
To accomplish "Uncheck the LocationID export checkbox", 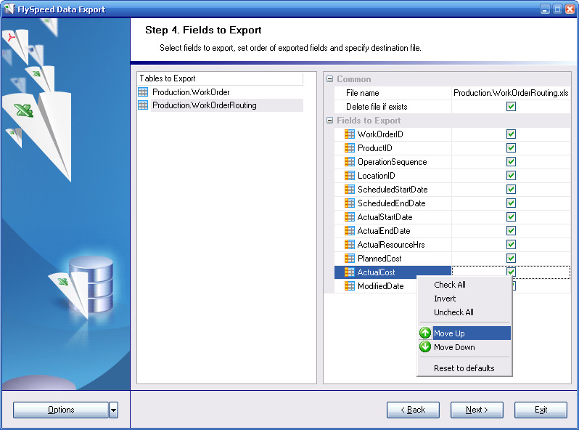I will coord(511,176).
